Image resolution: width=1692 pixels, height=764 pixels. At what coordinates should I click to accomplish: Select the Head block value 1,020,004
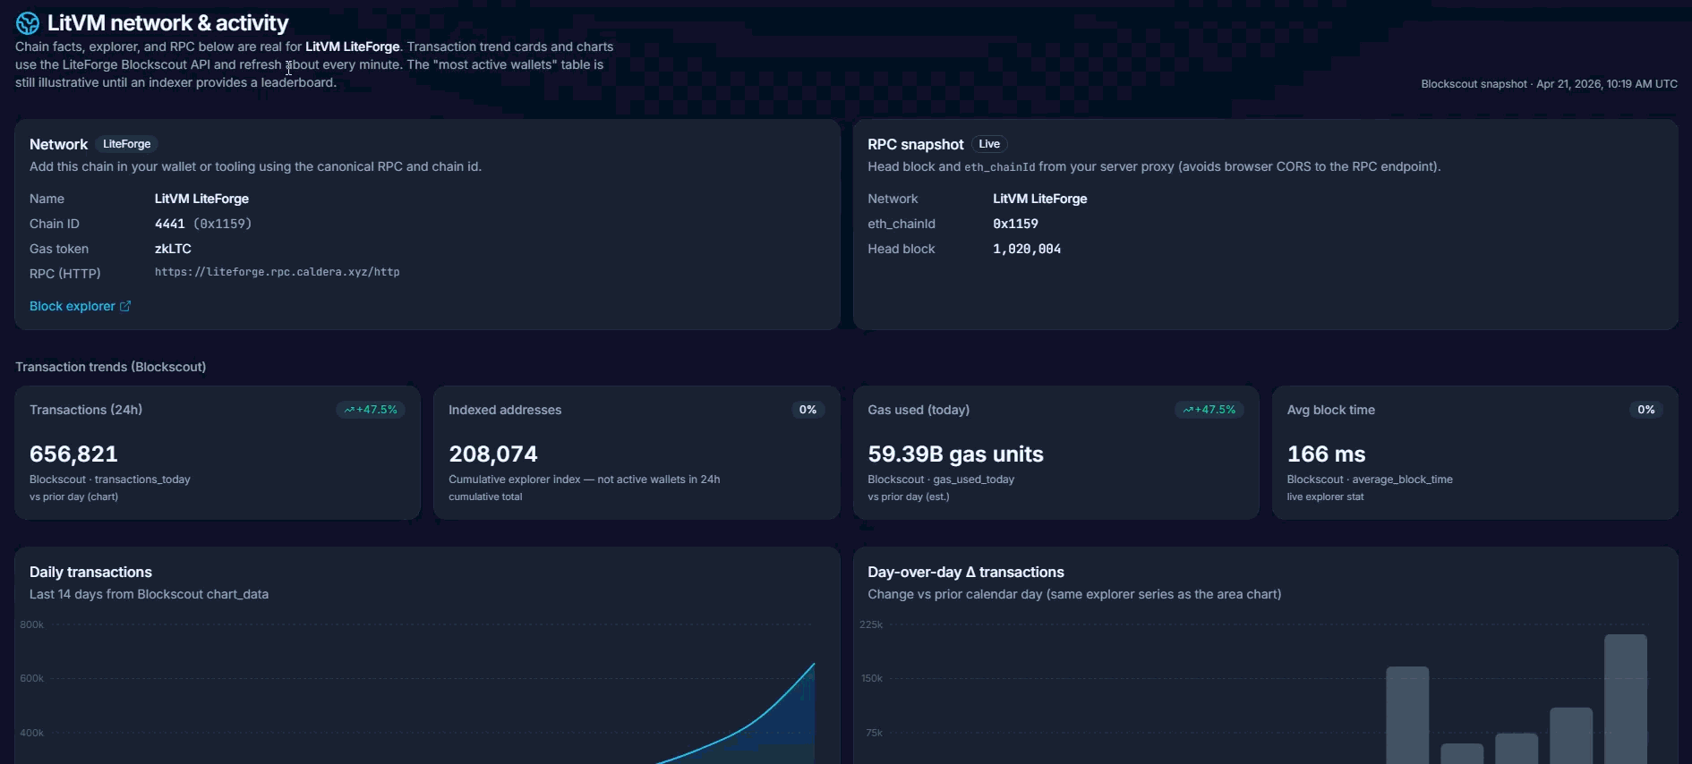(1027, 249)
